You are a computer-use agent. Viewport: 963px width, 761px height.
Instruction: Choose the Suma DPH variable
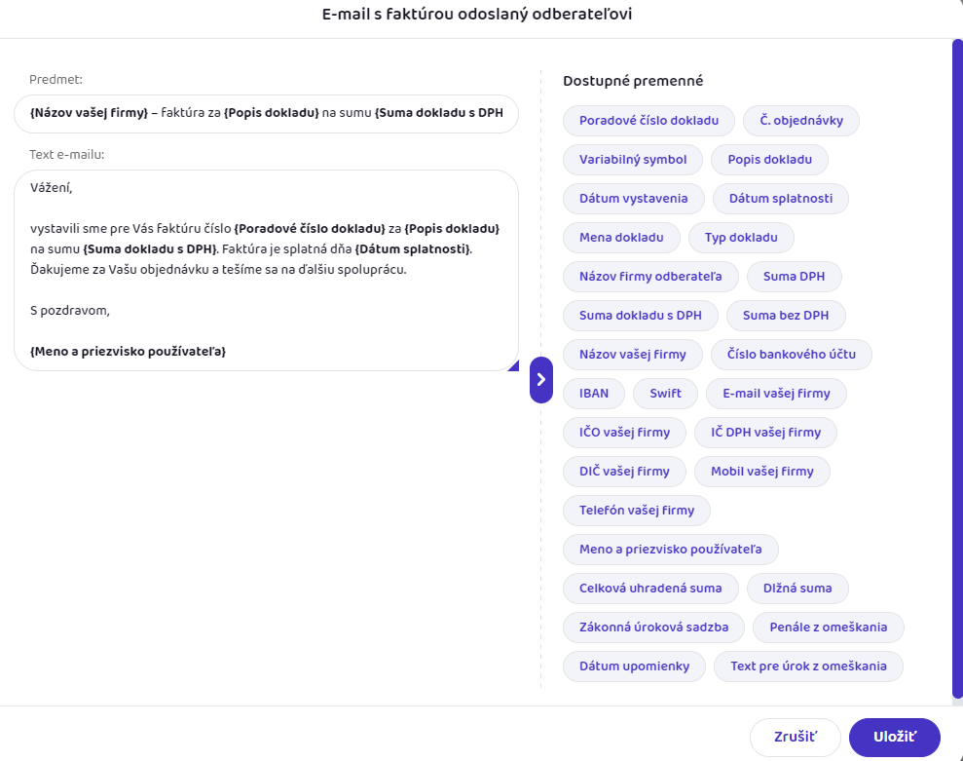794,277
